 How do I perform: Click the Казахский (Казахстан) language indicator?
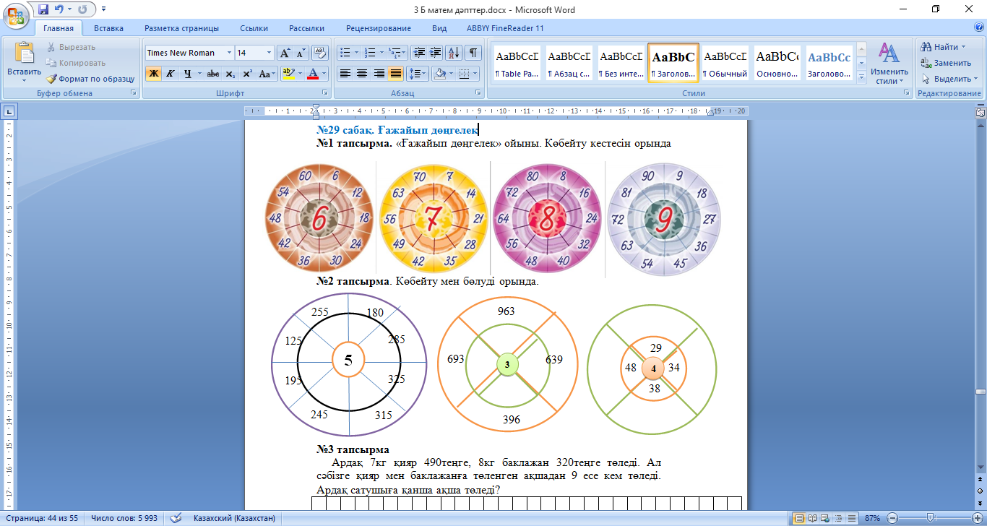pos(234,518)
